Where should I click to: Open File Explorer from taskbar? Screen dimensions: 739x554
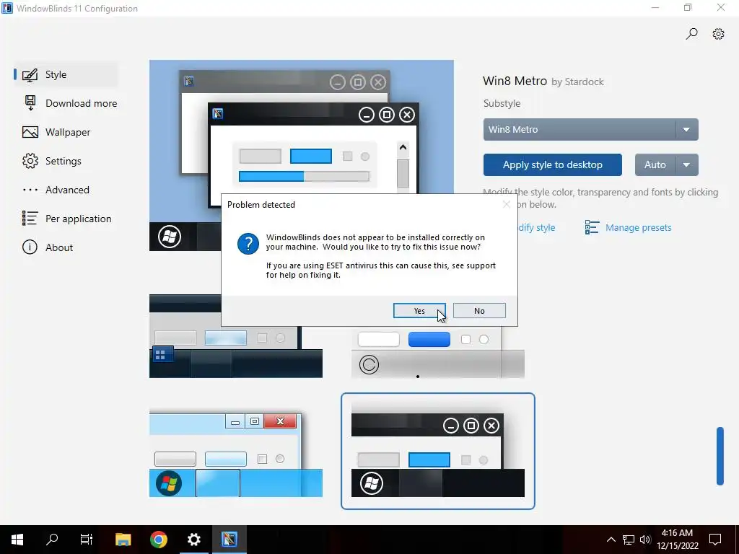[123, 540]
